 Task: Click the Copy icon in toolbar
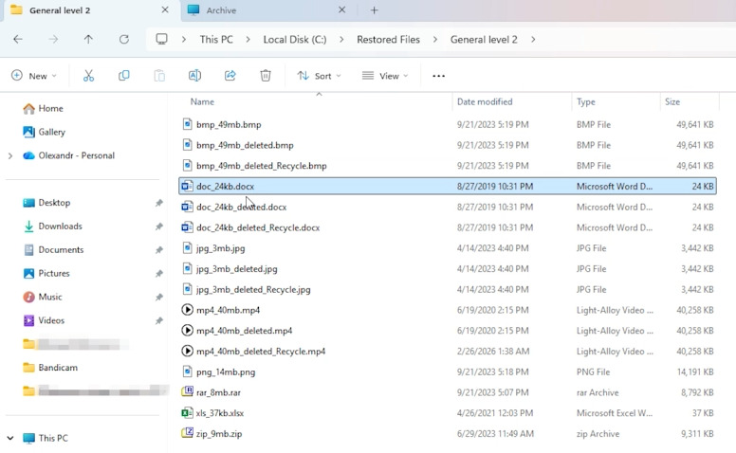(x=124, y=76)
